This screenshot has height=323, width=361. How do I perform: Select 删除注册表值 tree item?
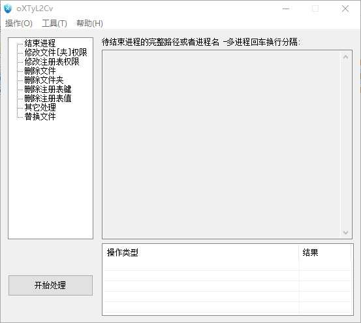tap(48, 98)
